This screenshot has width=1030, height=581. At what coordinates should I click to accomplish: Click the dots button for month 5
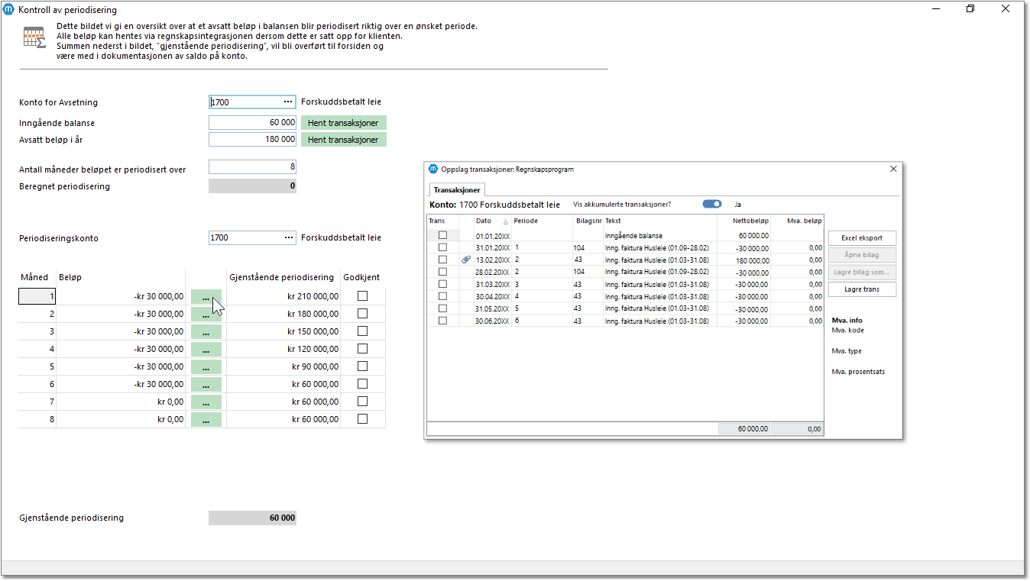[x=206, y=366]
